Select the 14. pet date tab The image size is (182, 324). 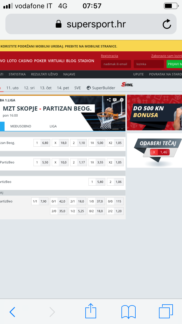pos(63,88)
